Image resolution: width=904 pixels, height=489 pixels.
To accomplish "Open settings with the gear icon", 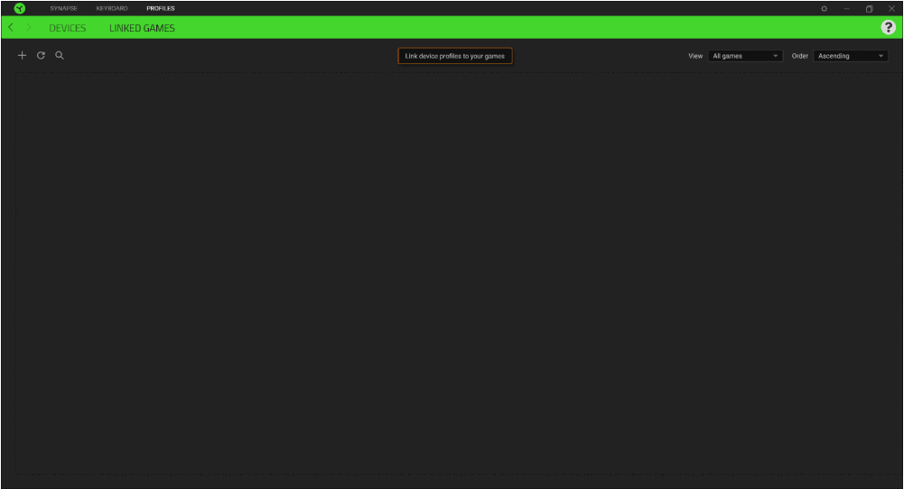I will (x=824, y=8).
